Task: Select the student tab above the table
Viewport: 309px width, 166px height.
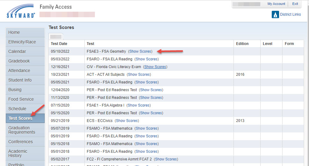Action: point(56,37)
